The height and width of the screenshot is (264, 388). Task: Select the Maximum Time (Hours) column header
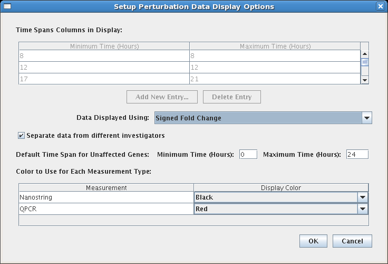point(275,46)
